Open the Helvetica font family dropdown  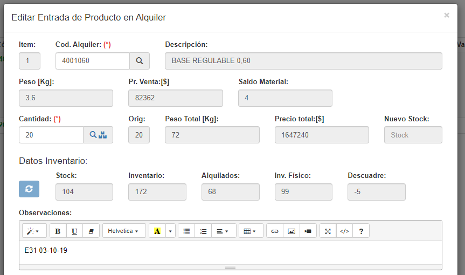123,231
